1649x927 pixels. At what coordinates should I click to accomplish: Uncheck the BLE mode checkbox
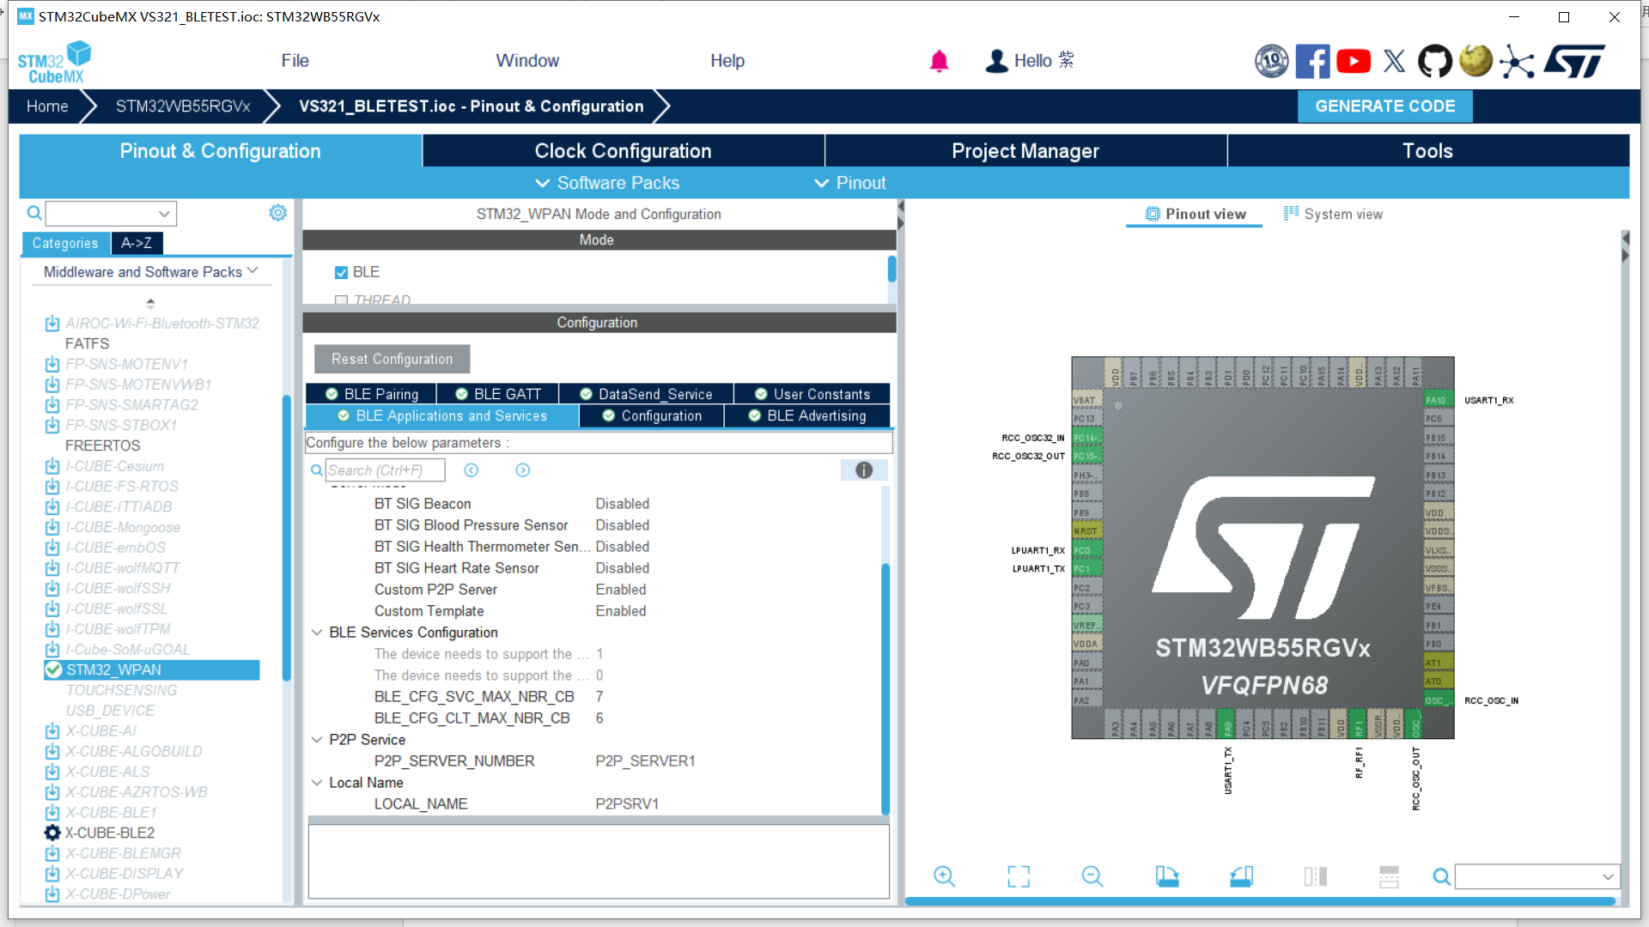click(341, 271)
